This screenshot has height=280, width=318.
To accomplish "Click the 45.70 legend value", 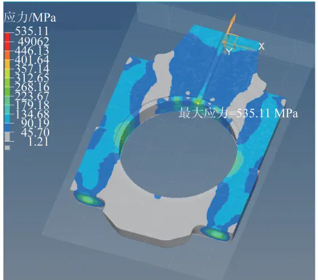I will click(x=35, y=132).
